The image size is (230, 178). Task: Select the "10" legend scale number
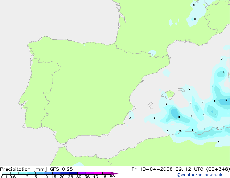45,177
